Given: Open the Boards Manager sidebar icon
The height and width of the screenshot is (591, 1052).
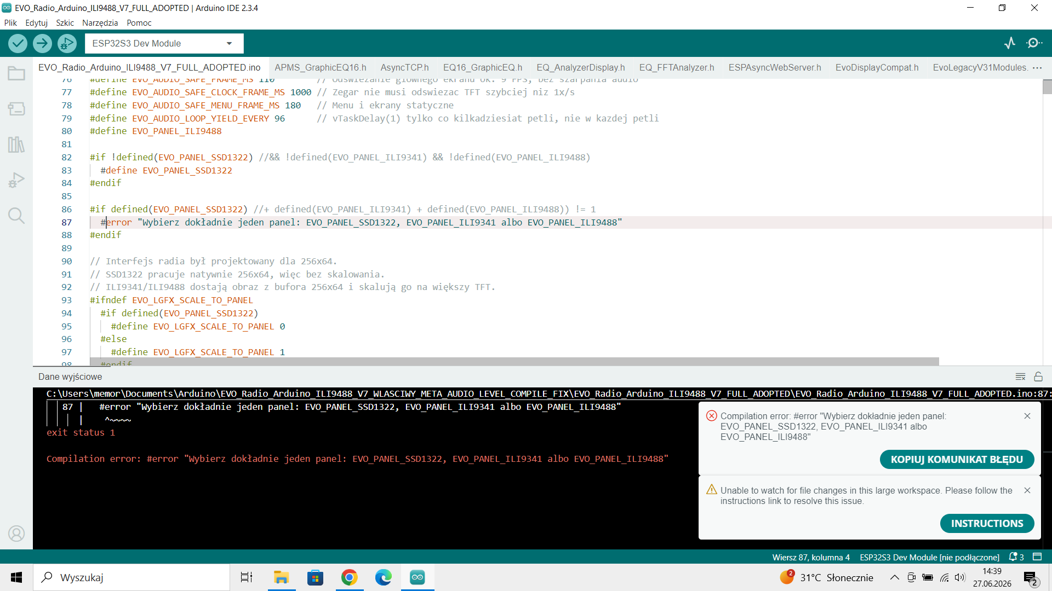Looking at the screenshot, I should (x=16, y=109).
